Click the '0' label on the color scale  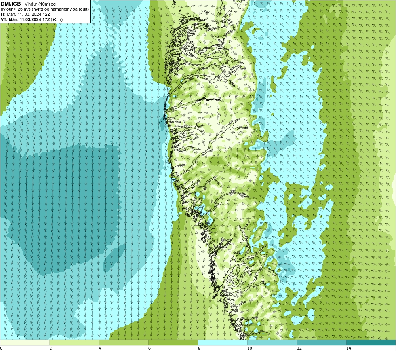[x=1, y=348]
